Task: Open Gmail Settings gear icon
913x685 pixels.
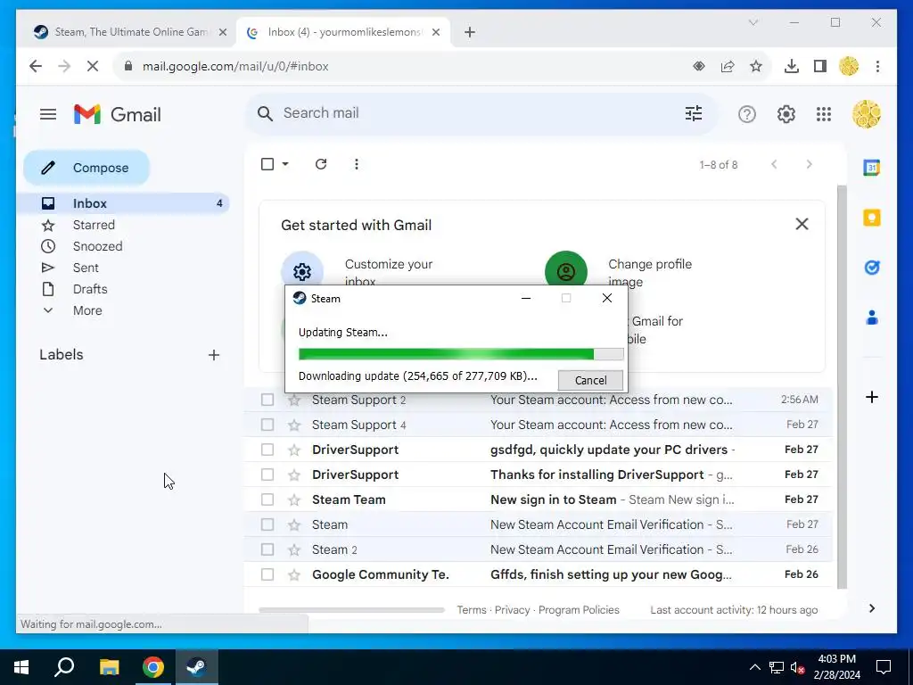Action: pos(786,114)
